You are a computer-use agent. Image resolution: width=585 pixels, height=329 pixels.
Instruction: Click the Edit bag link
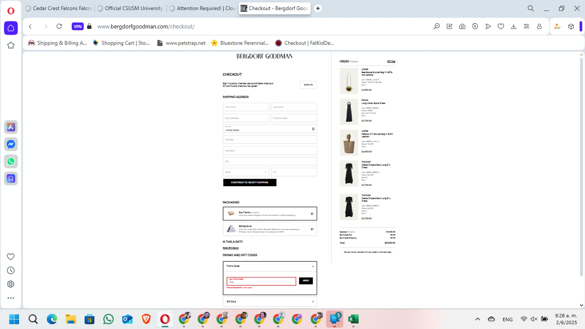coord(391,61)
